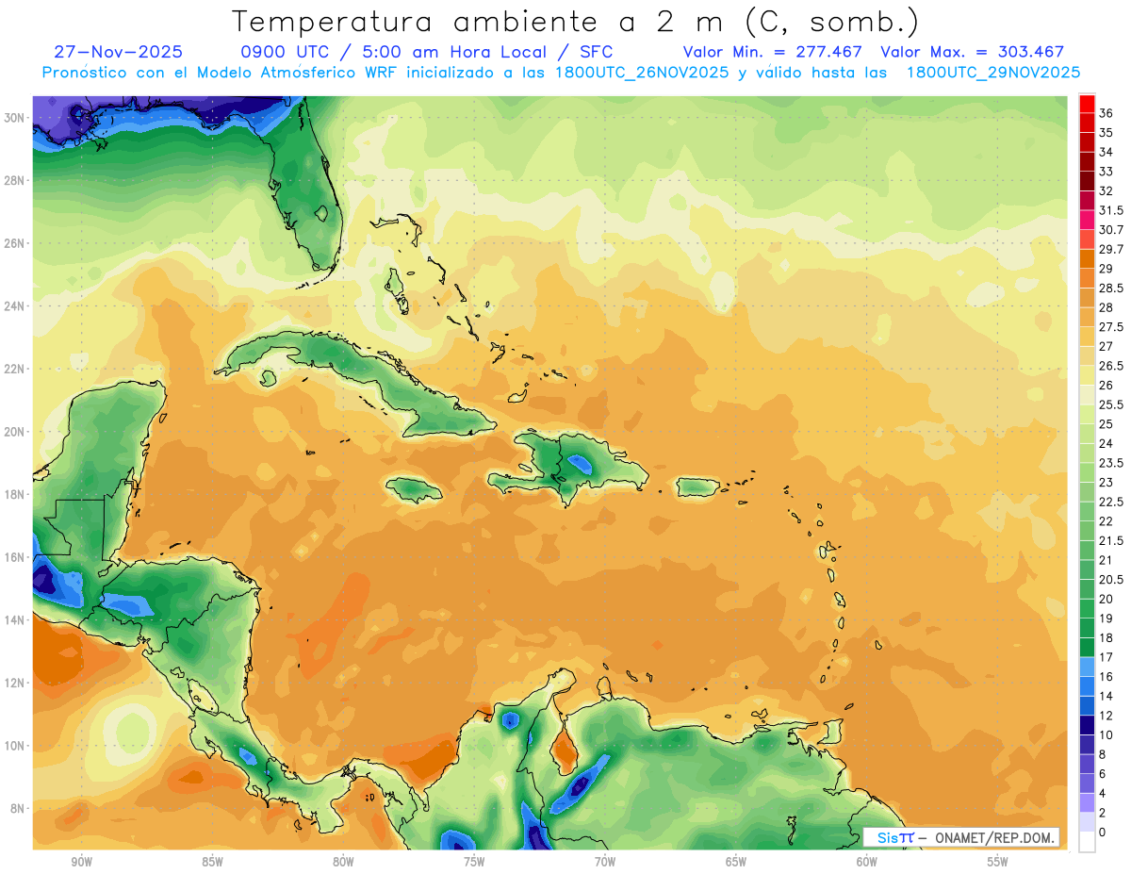Viewport: 1131px width, 874px height.
Task: Click the latitude label '14N'
Action: (x=15, y=619)
